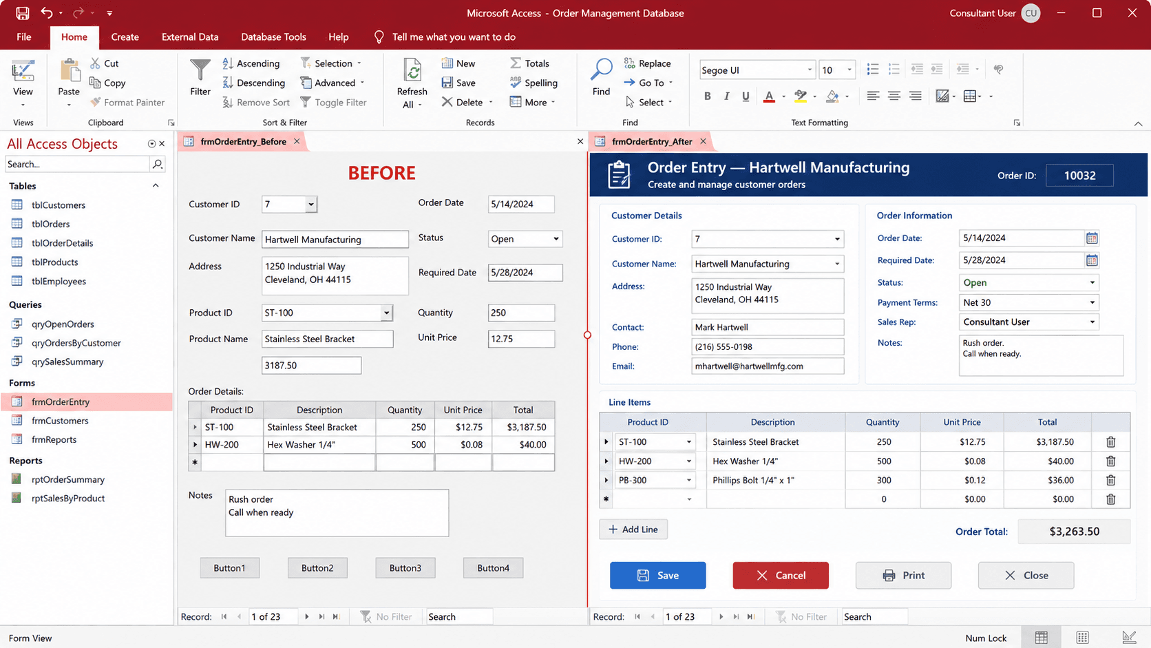Toggle Underline text formatting
1151x648 pixels.
coord(746,96)
